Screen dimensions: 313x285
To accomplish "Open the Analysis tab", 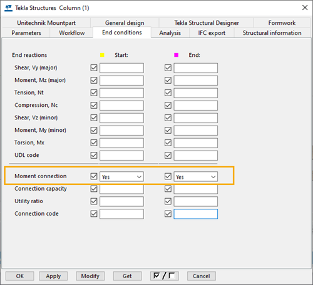I will tap(170, 33).
